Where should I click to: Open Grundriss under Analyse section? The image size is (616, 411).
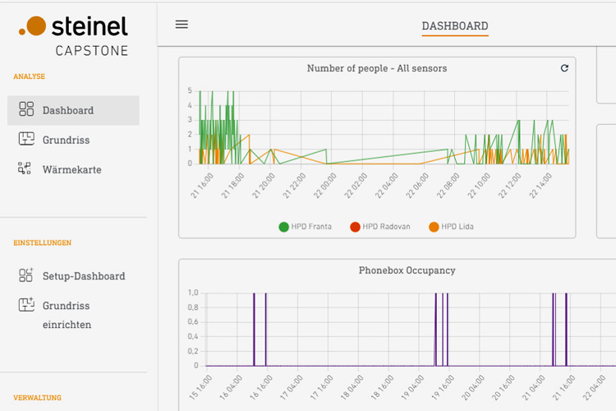(x=66, y=140)
